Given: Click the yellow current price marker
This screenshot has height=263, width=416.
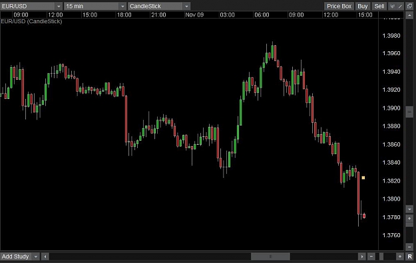Looking at the screenshot, I should point(363,178).
